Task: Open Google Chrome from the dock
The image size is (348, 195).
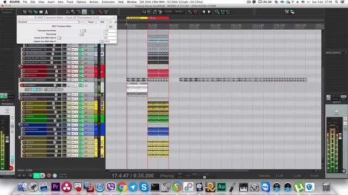Action: (122, 187)
